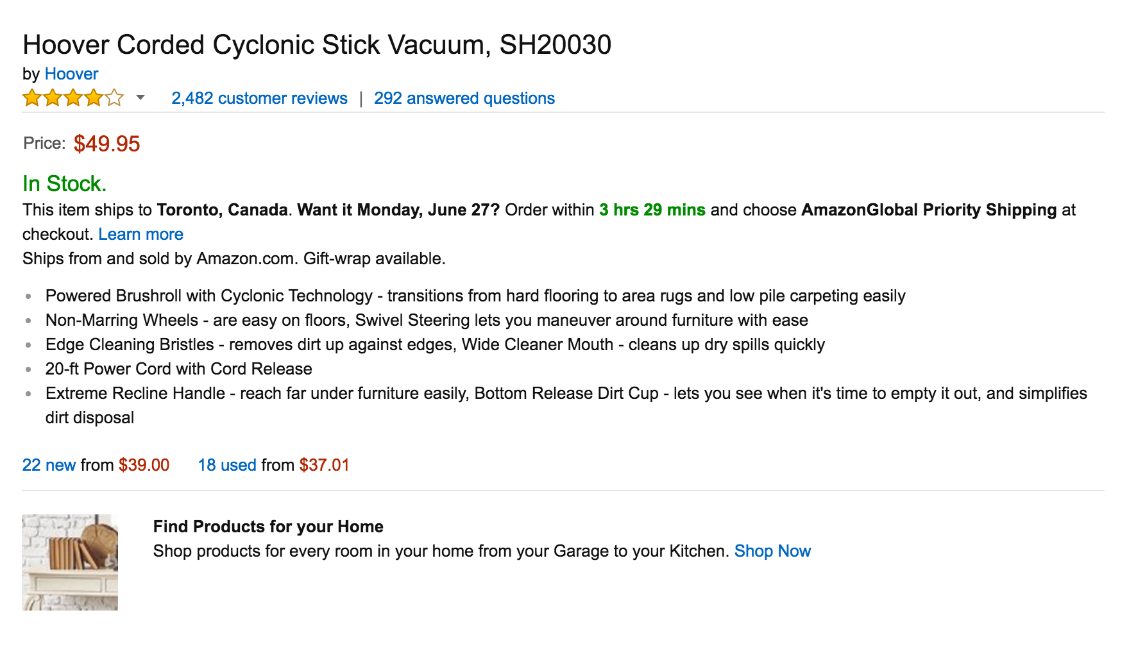Screen dimensions: 1129x658
Task: View the 18 used offers
Action: pyautogui.click(x=226, y=465)
